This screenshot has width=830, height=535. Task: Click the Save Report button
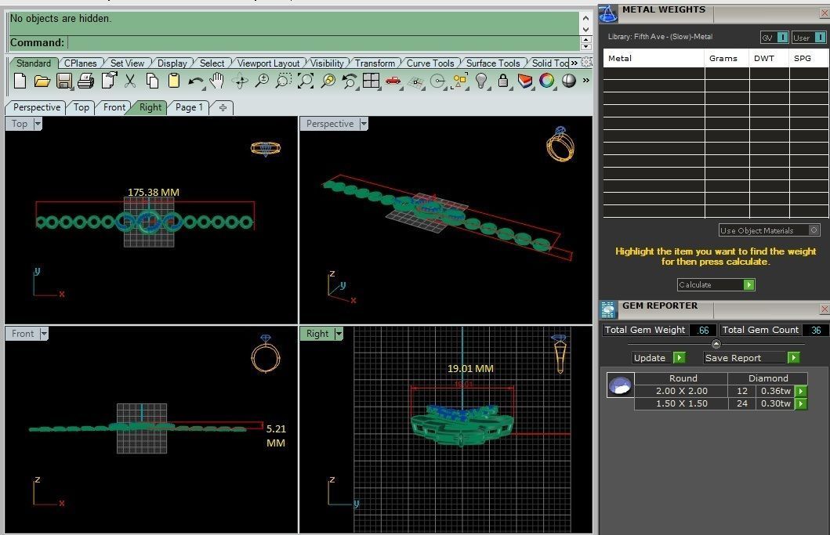click(751, 358)
